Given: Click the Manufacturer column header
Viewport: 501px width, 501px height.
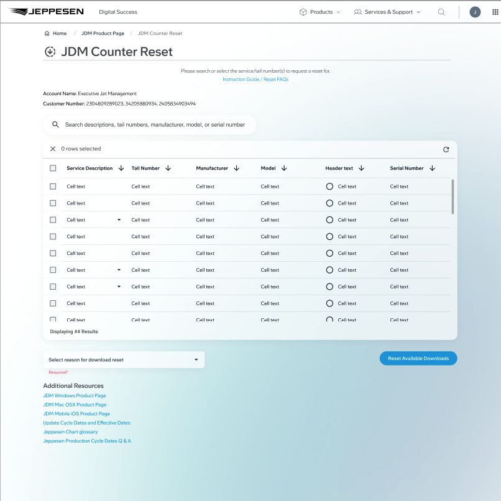Looking at the screenshot, I should pyautogui.click(x=212, y=168).
